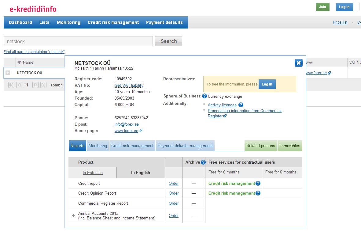Click the Age value 10 years 10 months

tap(132, 92)
